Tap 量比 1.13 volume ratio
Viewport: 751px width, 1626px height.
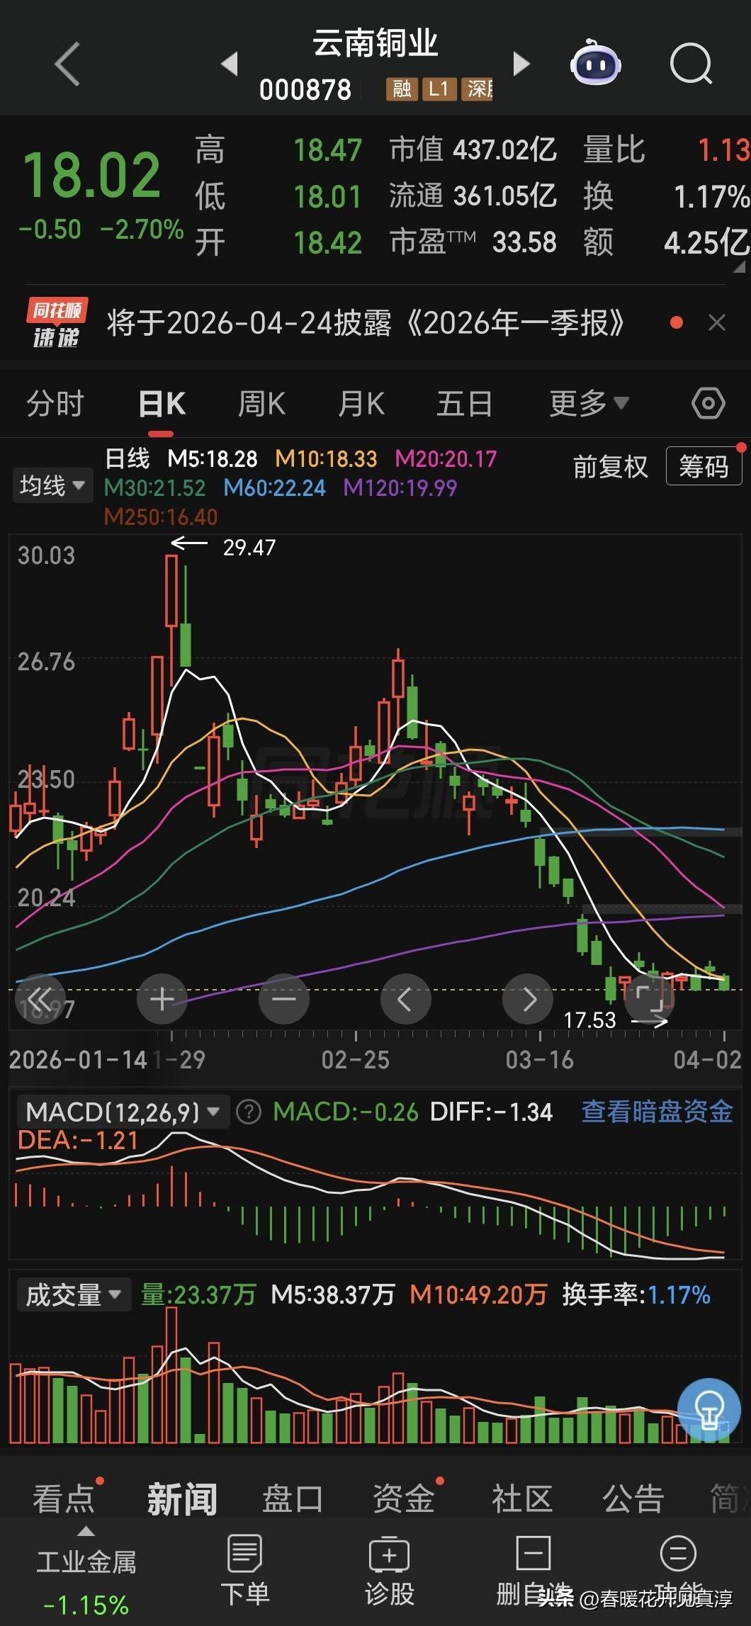tap(666, 149)
